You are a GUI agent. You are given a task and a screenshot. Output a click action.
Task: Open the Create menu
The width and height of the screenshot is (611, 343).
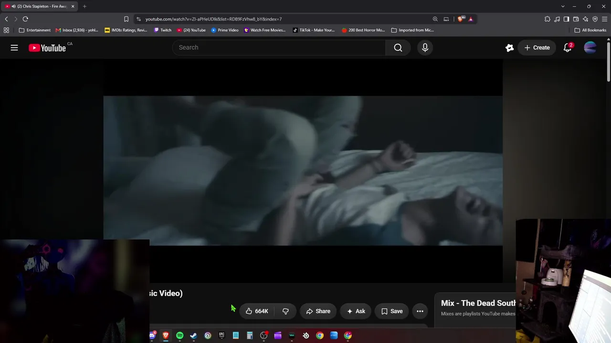(x=537, y=48)
